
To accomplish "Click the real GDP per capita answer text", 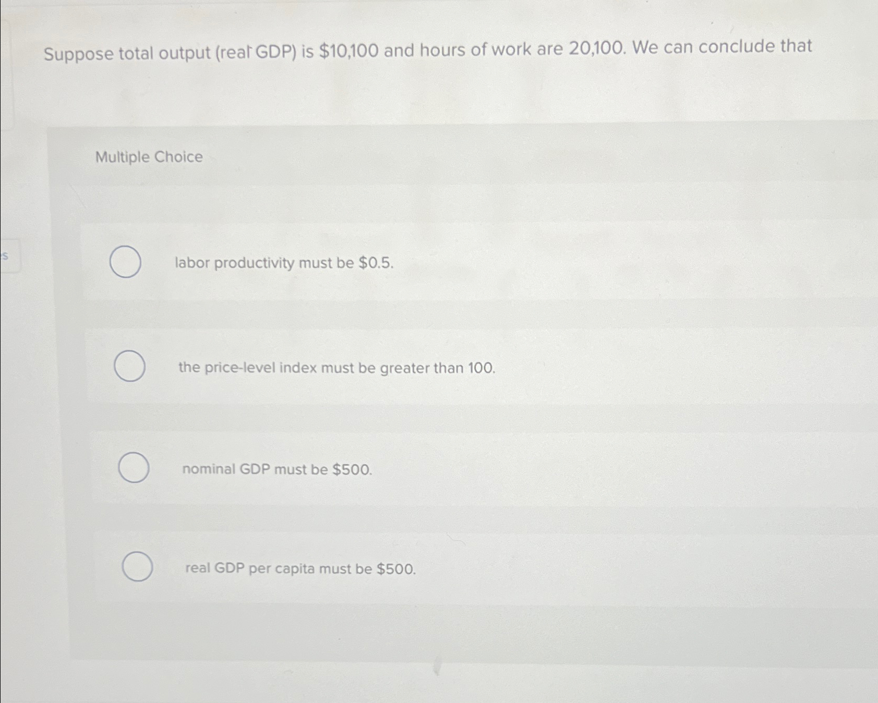I will 298,569.
